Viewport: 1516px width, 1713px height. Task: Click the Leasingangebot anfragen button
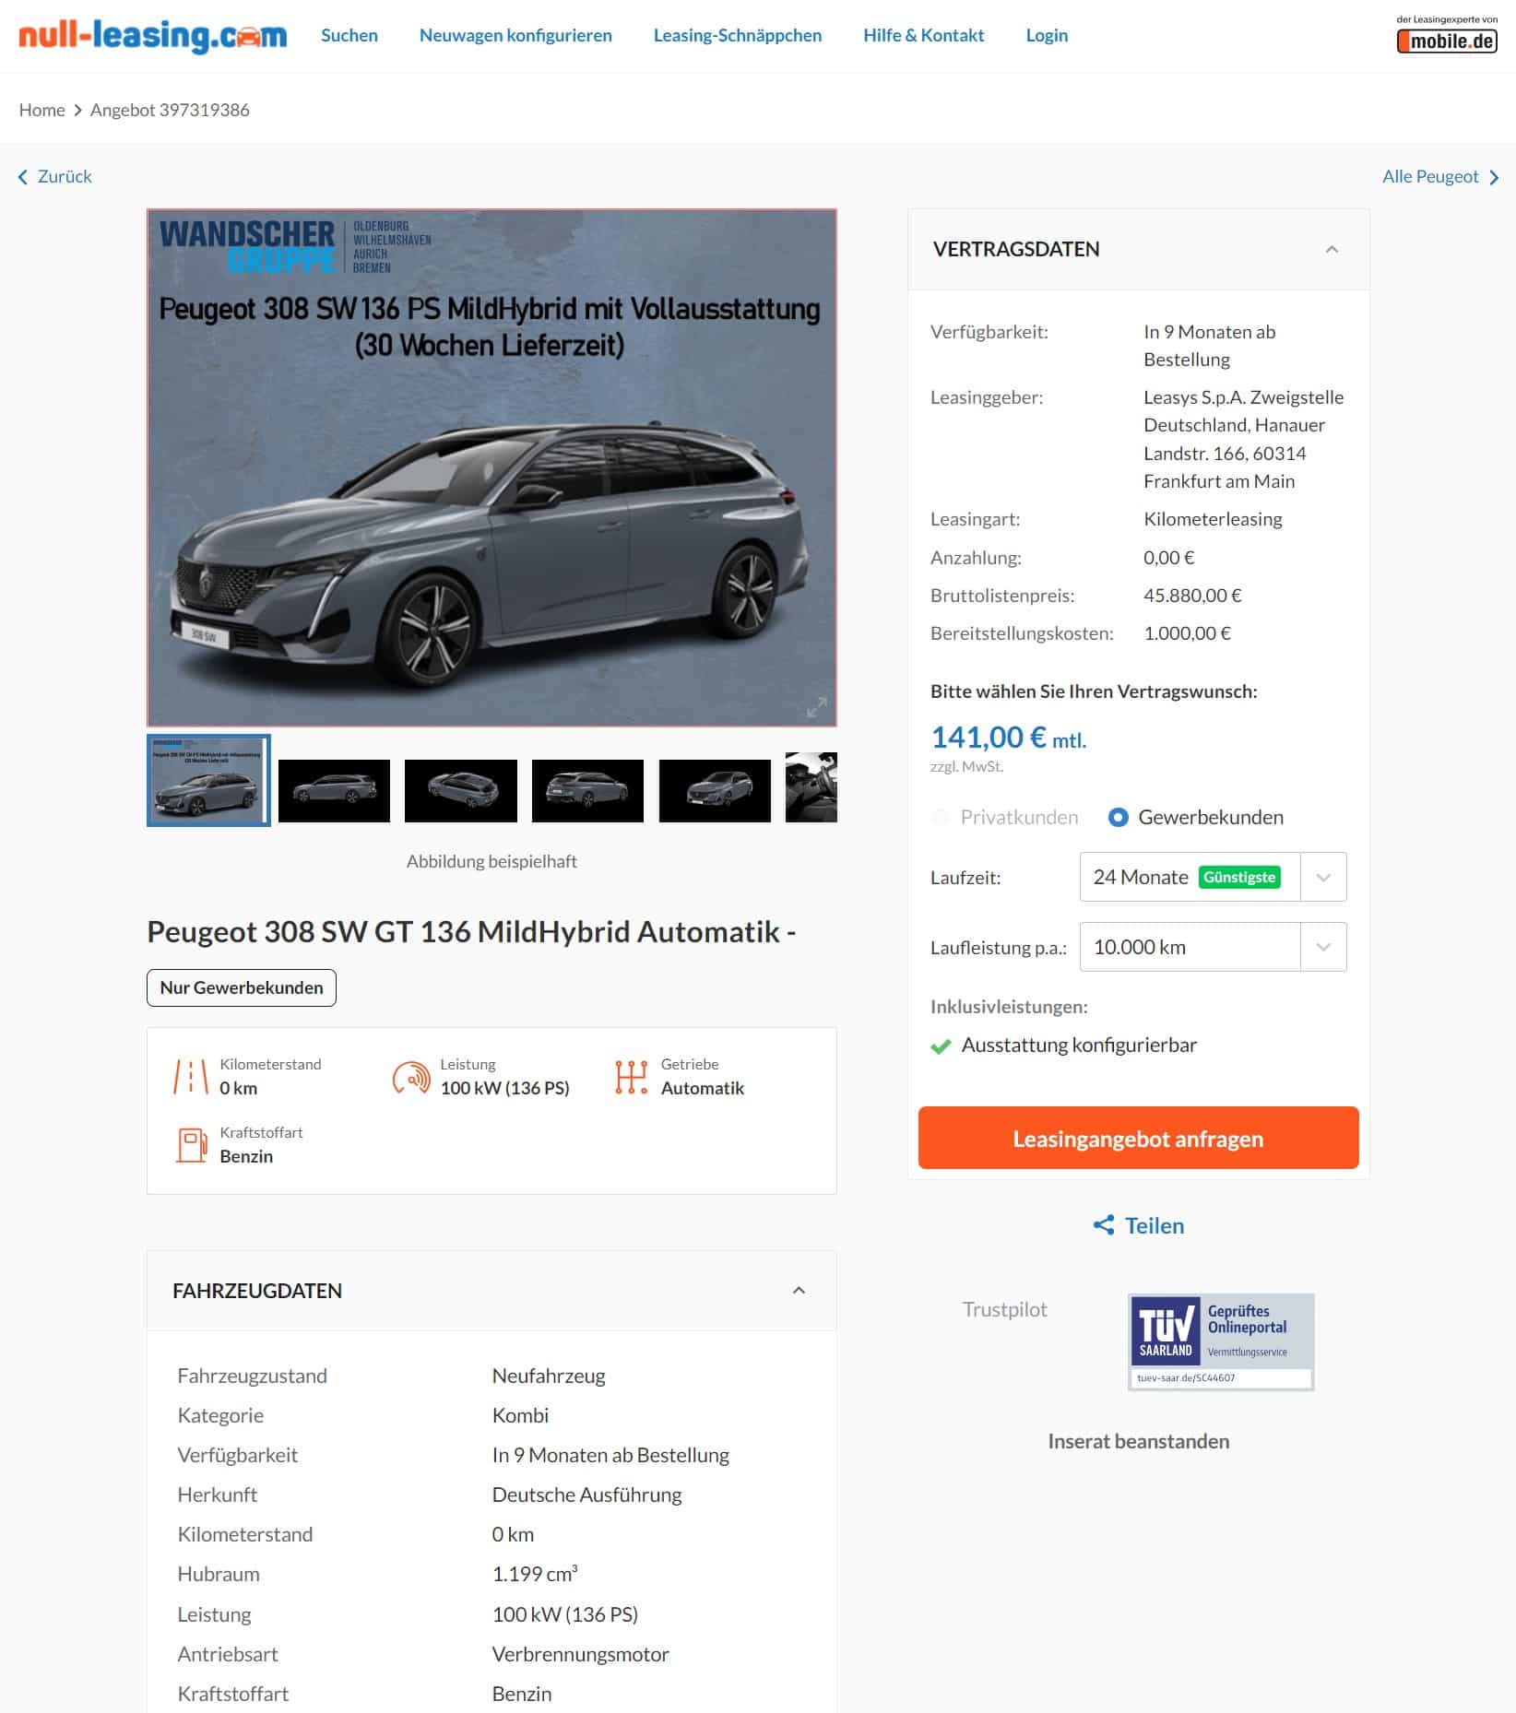click(x=1138, y=1138)
